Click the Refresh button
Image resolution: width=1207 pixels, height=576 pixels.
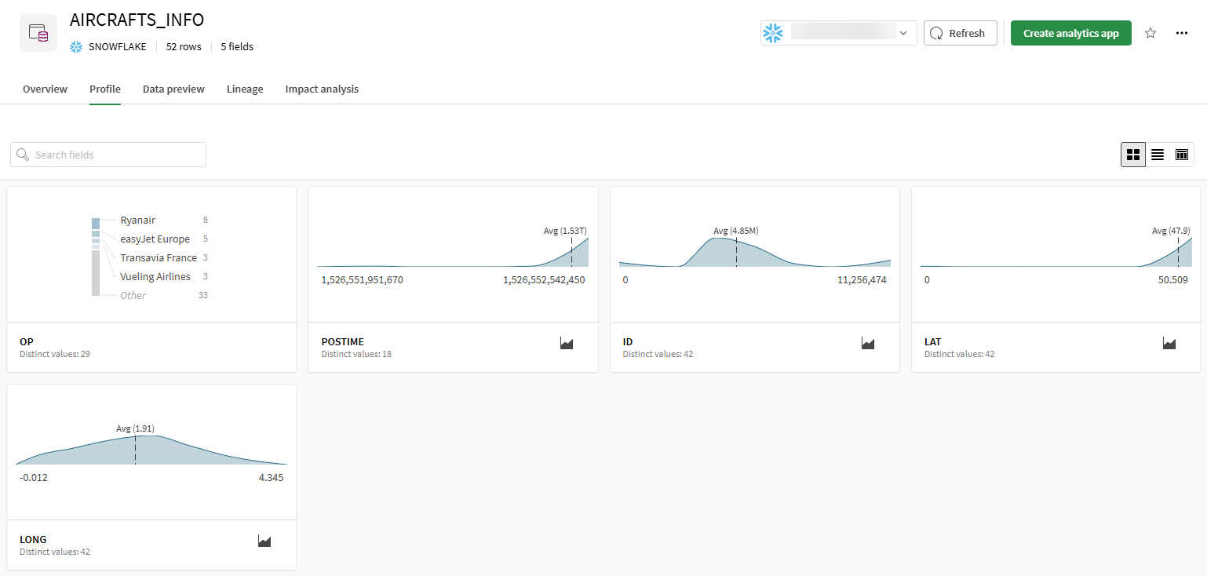(x=960, y=33)
